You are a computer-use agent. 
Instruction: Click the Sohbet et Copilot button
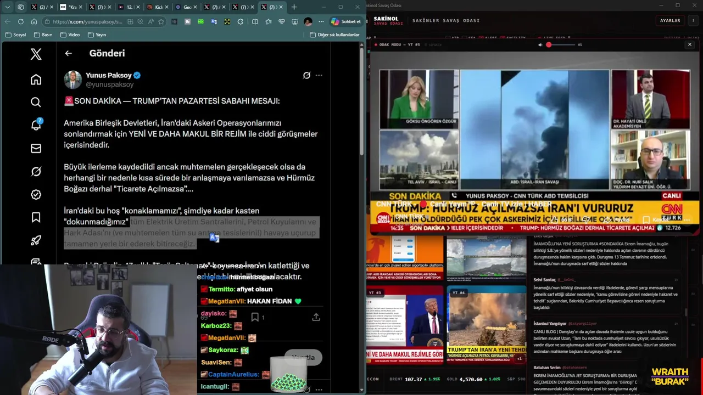tap(346, 21)
